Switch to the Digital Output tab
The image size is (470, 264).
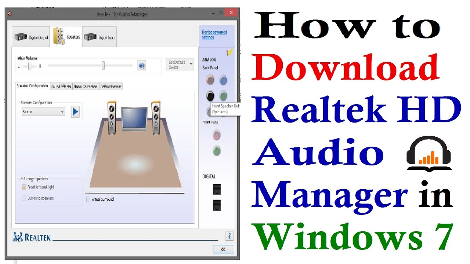(x=31, y=37)
